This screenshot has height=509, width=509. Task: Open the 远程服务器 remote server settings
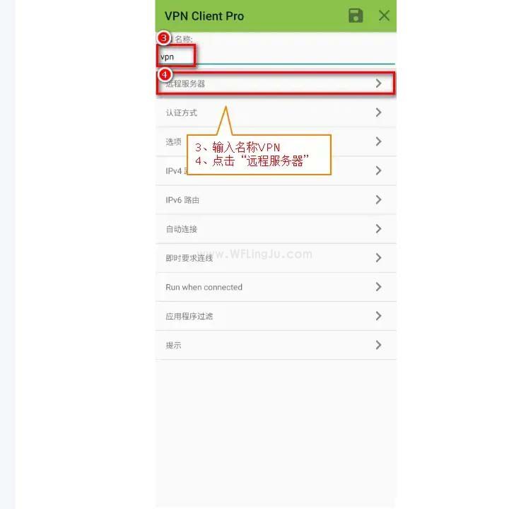point(276,83)
